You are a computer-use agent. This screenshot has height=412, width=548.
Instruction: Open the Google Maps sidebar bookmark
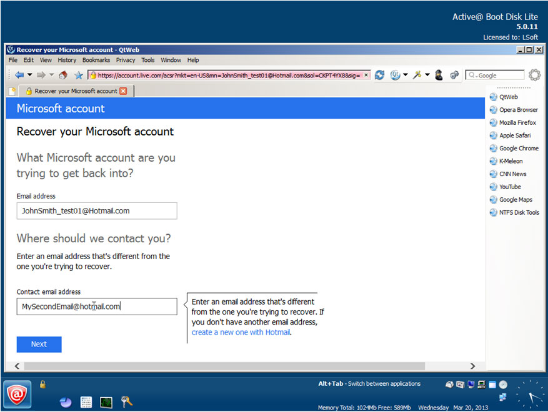point(511,200)
